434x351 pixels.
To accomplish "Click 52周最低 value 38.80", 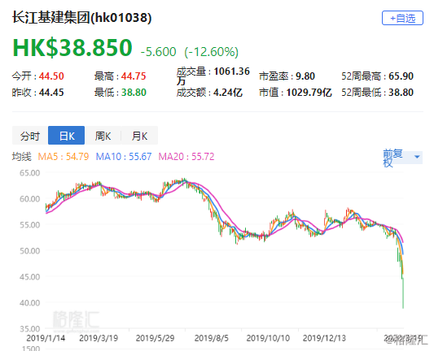I will [x=401, y=93].
